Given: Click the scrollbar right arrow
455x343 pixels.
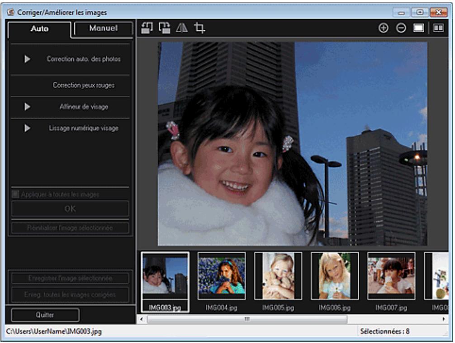Looking at the screenshot, I should click(443, 319).
